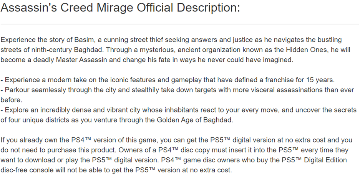Click the Assassin's Creed Mirage Official Description heading
This screenshot has height=190, width=360.
point(120,8)
